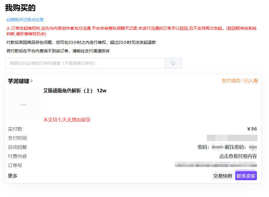The height and width of the screenshot is (197, 269).
Task: Expand the 更多 options
Action: coord(13,176)
